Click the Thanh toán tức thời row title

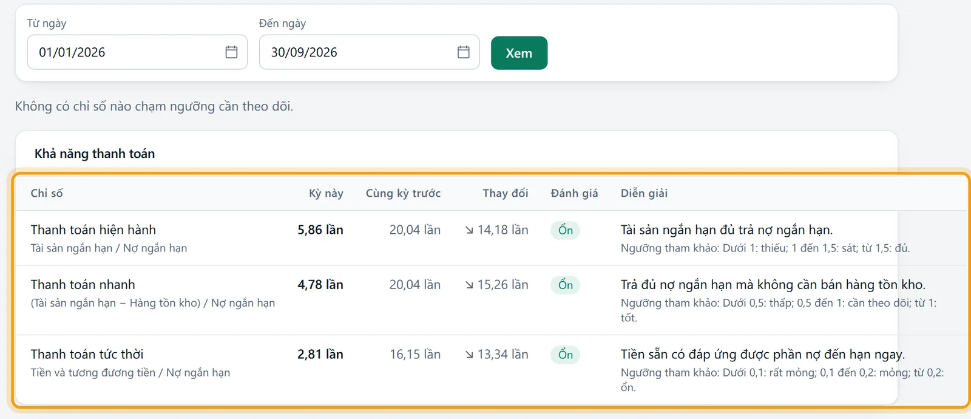(87, 354)
